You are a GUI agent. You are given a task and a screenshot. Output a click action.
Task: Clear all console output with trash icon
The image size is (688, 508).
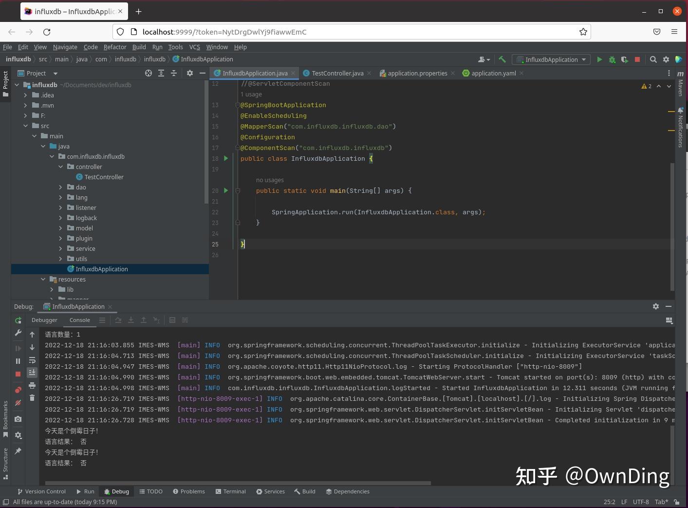click(x=32, y=398)
